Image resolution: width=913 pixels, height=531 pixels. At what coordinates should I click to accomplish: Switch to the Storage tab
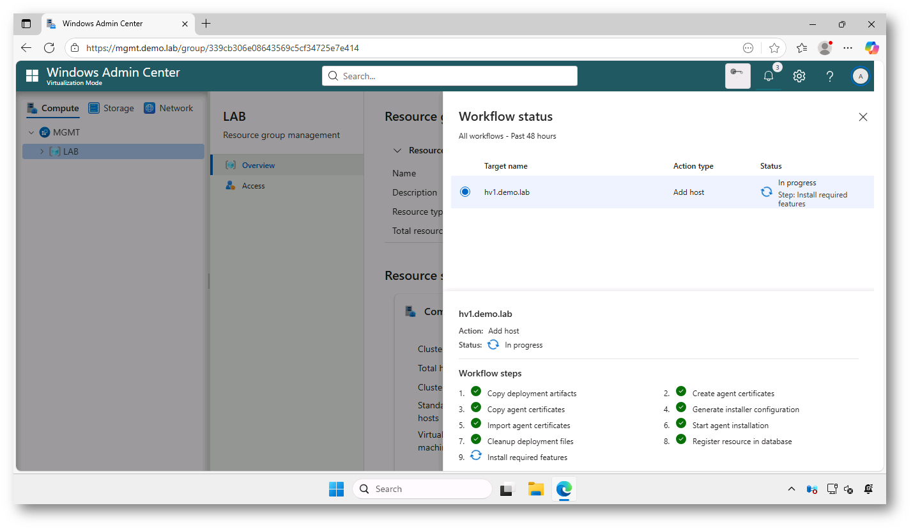click(111, 108)
